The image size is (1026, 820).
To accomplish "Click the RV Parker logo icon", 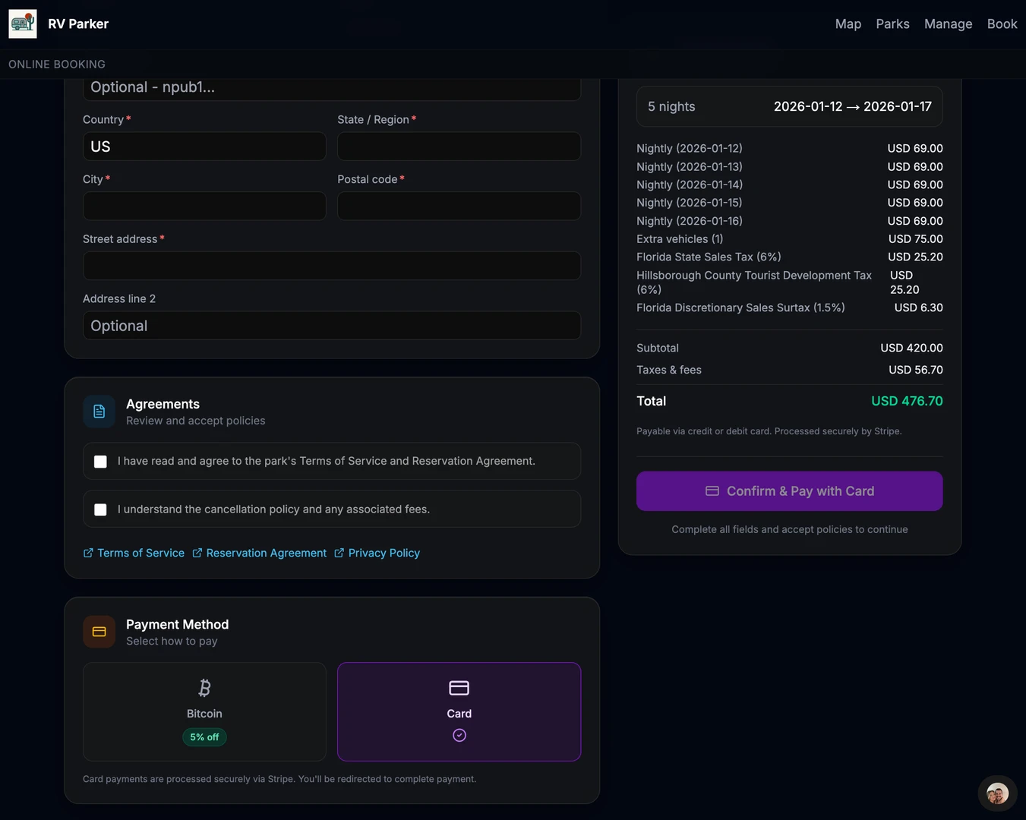I will [23, 24].
